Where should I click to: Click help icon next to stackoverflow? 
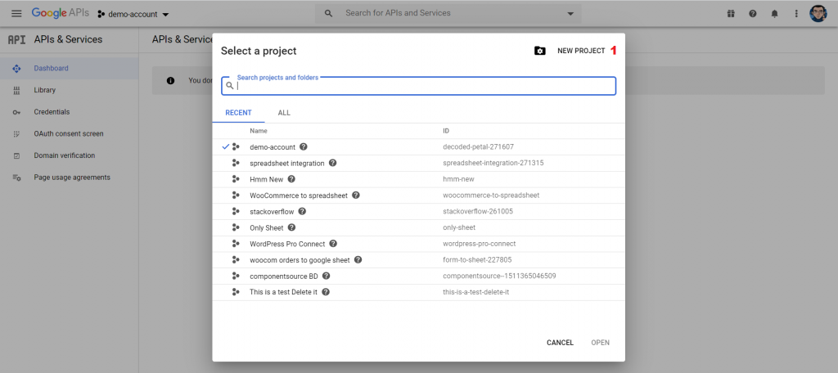[302, 211]
